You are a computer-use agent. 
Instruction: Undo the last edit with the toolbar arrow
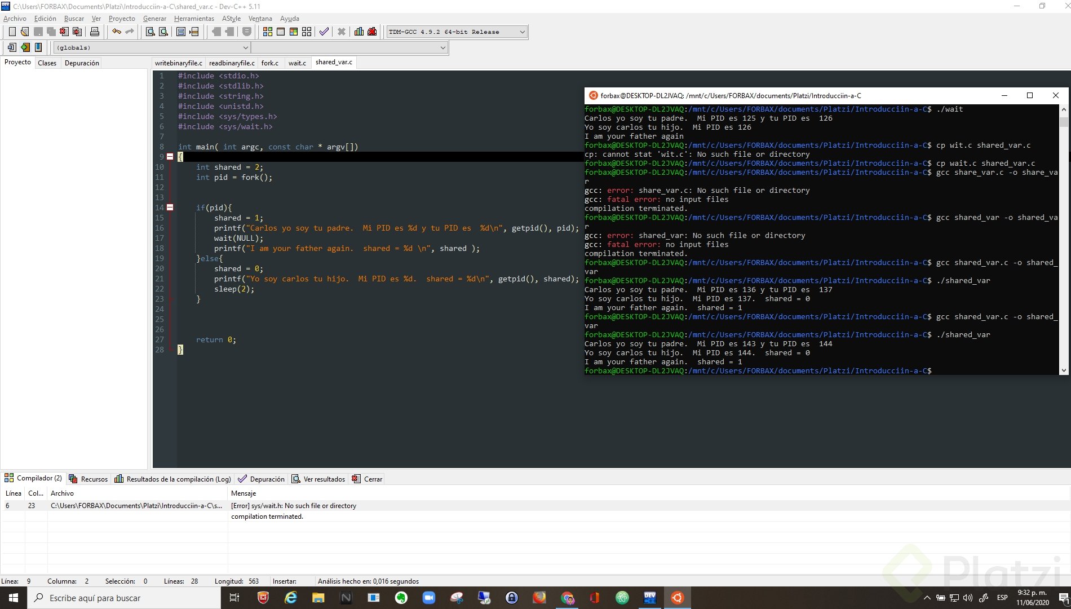click(116, 32)
